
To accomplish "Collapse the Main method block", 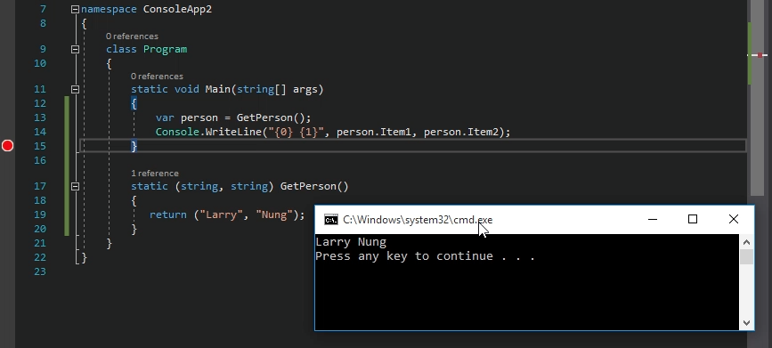I will (x=75, y=90).
